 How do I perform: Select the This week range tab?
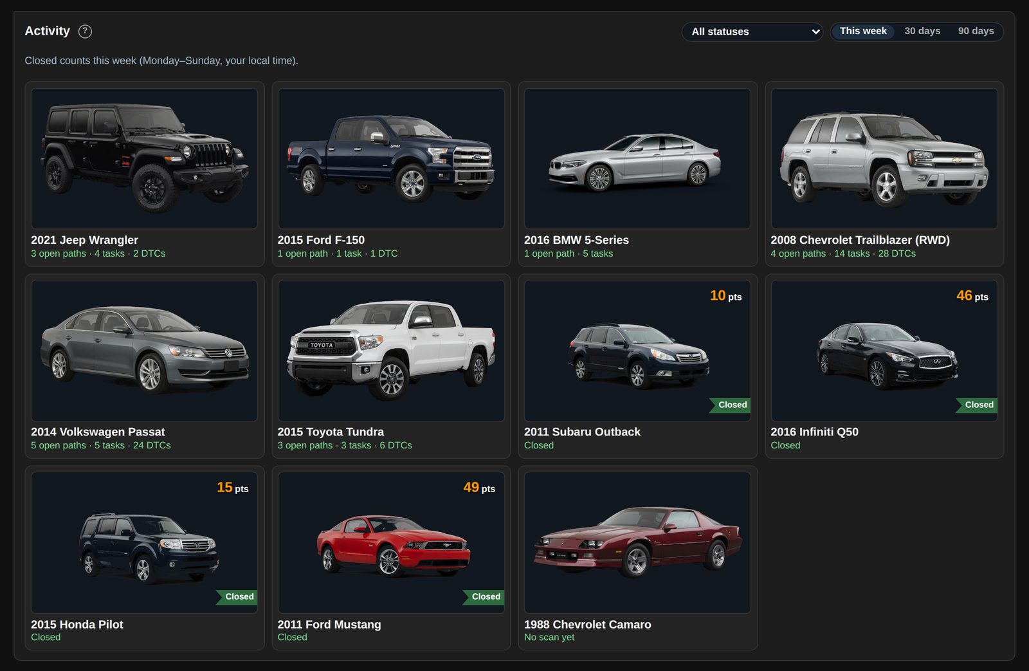pos(862,31)
